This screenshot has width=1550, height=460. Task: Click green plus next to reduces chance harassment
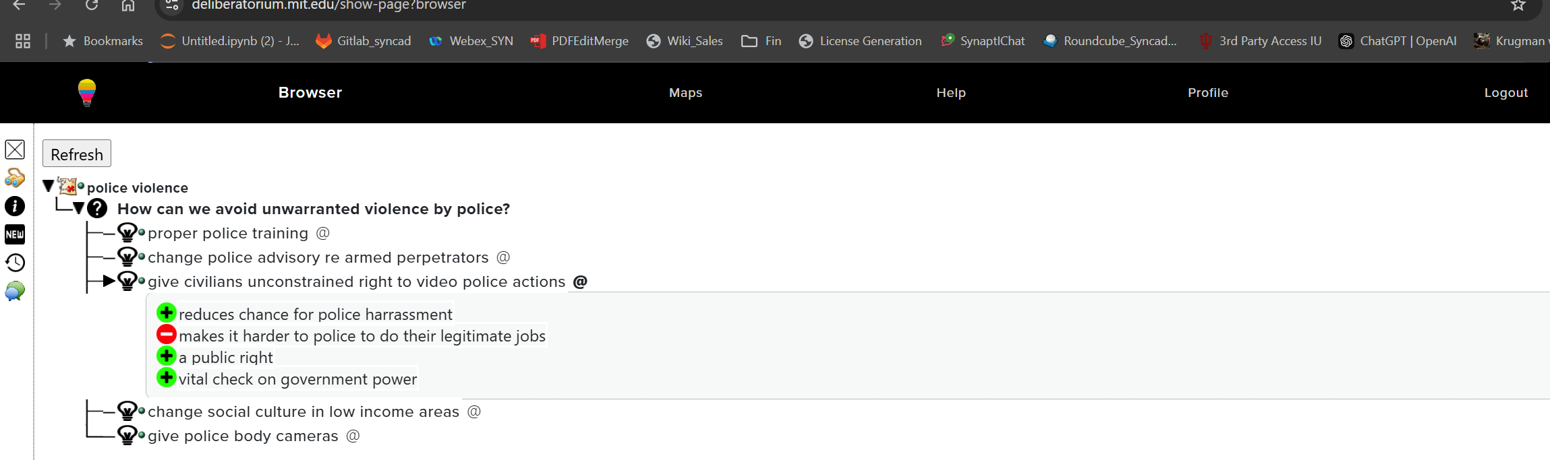tap(167, 313)
